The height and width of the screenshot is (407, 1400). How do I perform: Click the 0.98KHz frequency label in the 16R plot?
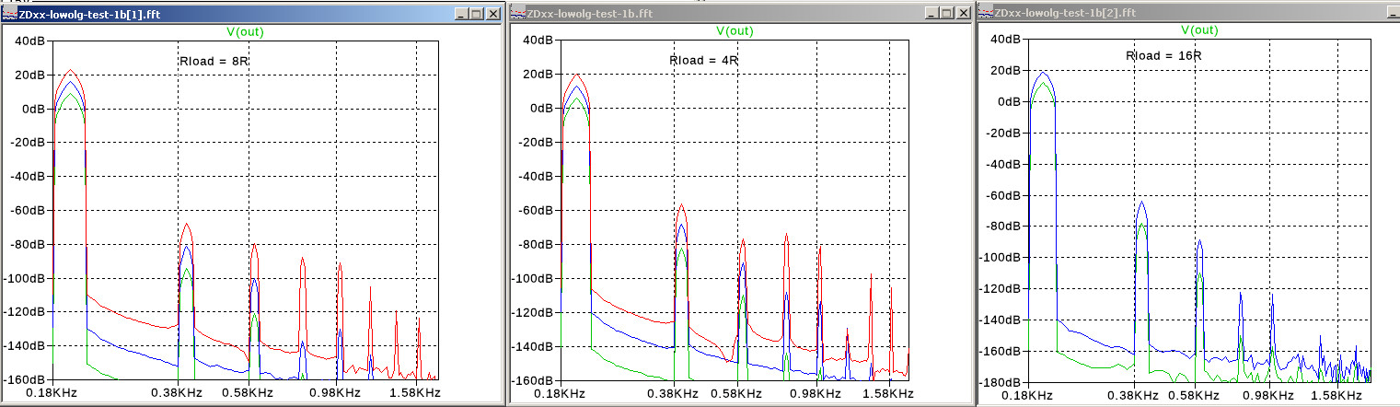(x=1270, y=395)
